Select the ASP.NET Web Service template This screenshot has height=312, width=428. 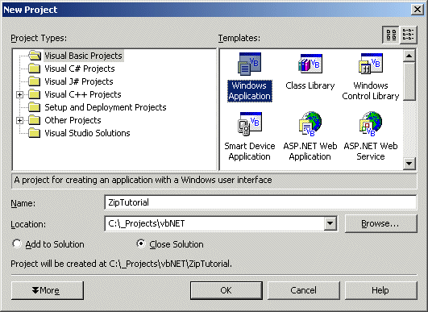coord(371,136)
